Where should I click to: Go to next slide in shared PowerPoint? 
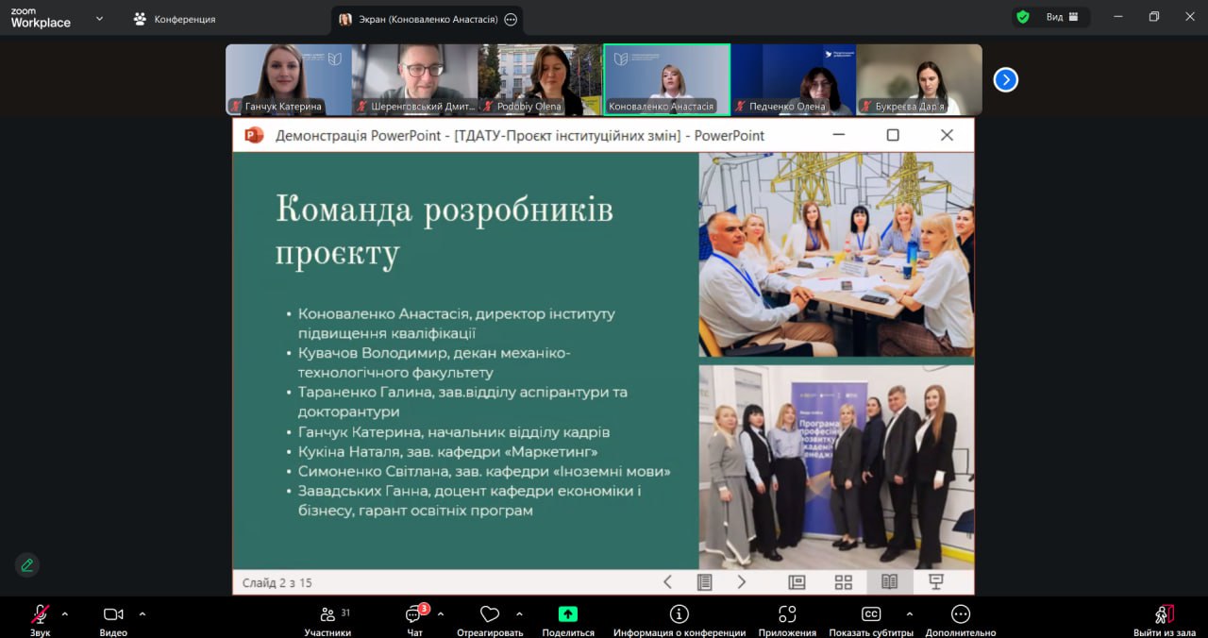(742, 582)
